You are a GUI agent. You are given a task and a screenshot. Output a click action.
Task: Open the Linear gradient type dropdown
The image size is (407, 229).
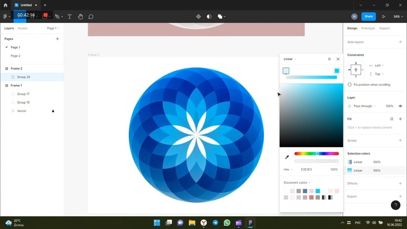click(289, 59)
